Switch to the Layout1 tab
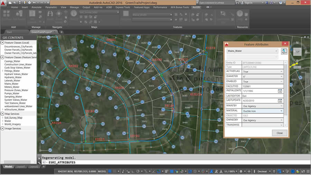 pos(21,166)
